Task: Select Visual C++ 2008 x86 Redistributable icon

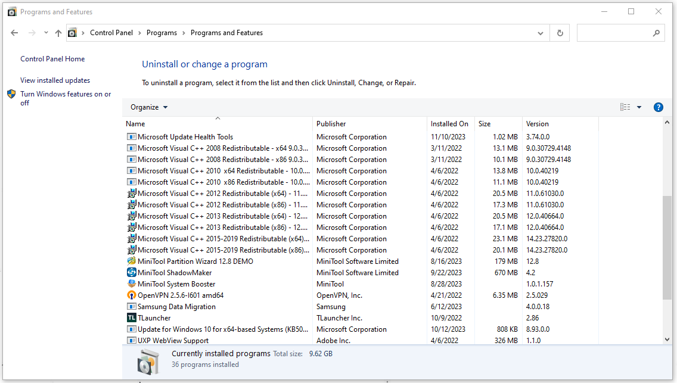Action: [x=131, y=159]
